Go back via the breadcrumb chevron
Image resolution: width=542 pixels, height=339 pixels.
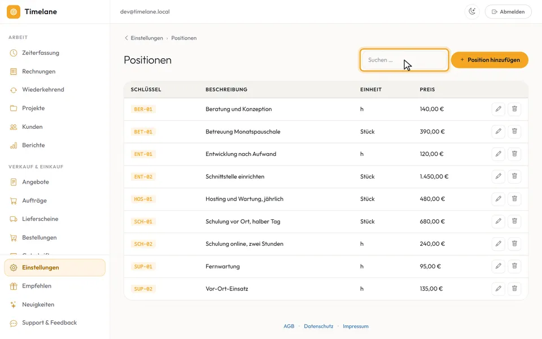point(126,38)
